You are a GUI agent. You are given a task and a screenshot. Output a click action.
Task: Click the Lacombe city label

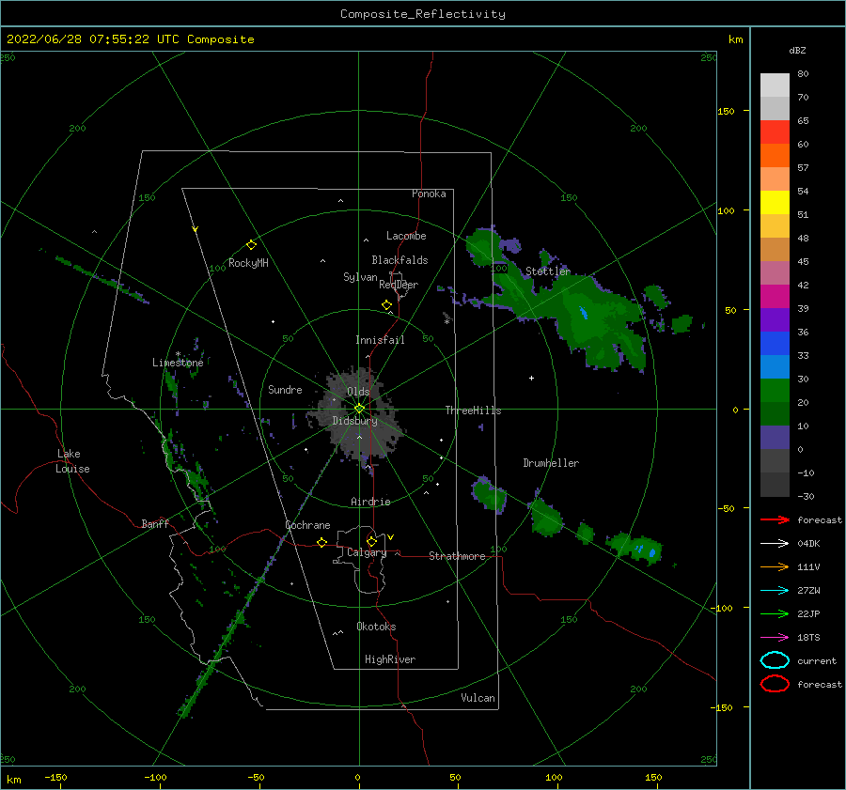(406, 236)
